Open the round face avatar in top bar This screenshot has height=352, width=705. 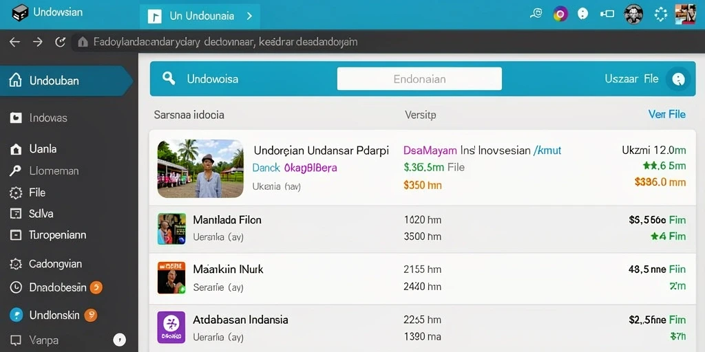633,14
